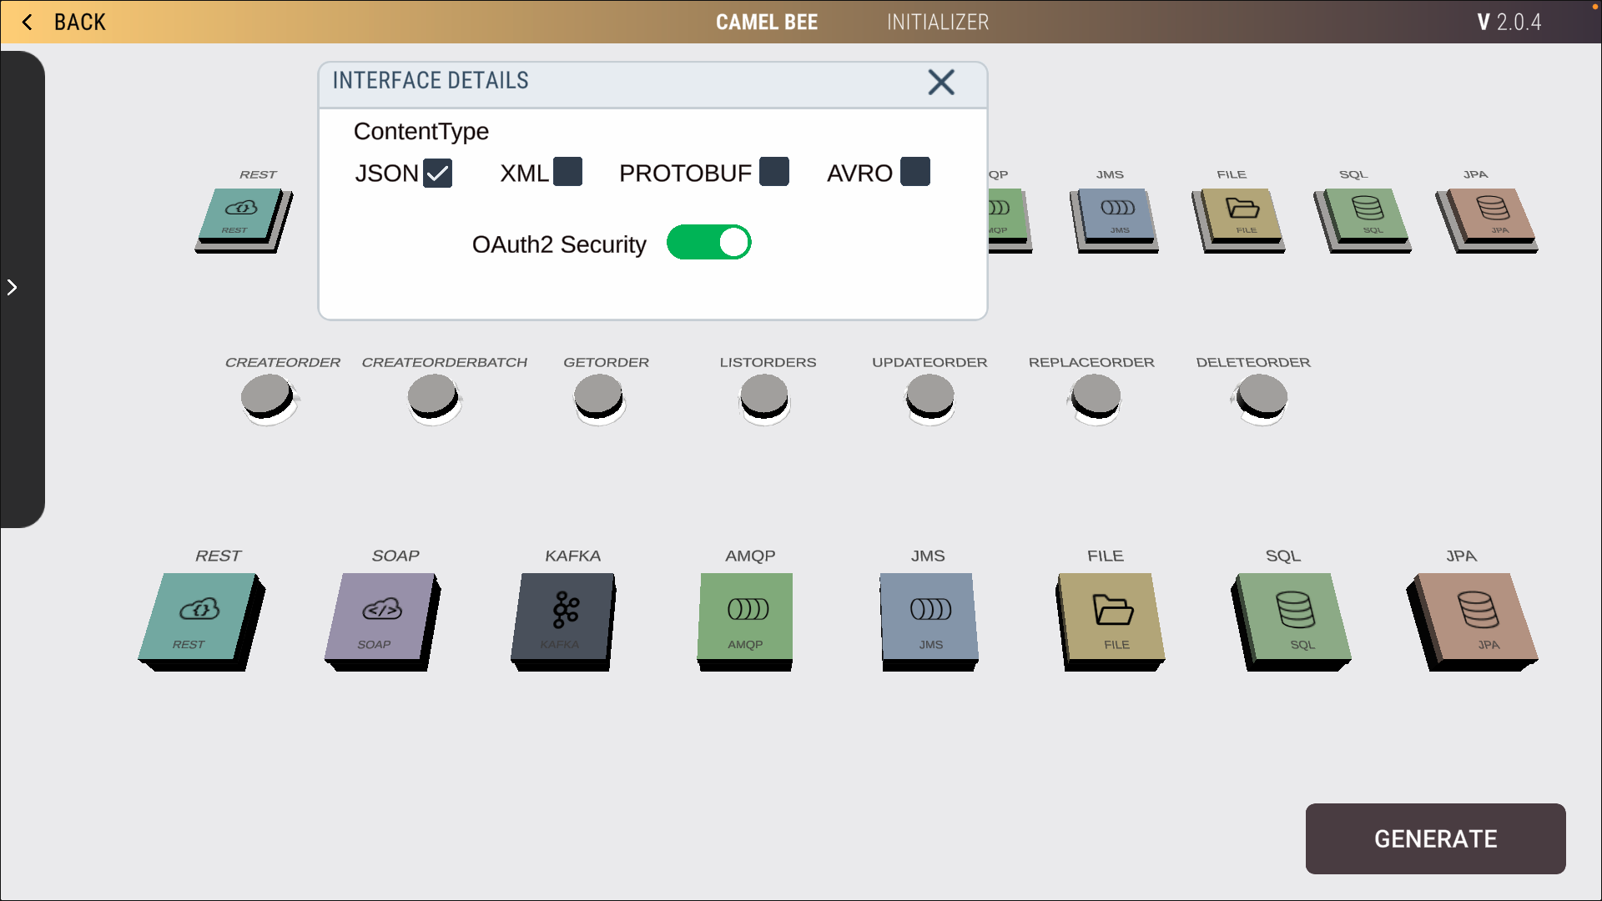Close the Interface Details dialog
Screen dimensions: 1602x901
941,83
